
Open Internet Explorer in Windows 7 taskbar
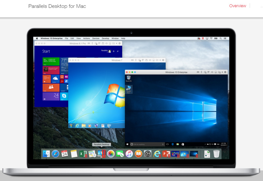(77, 126)
